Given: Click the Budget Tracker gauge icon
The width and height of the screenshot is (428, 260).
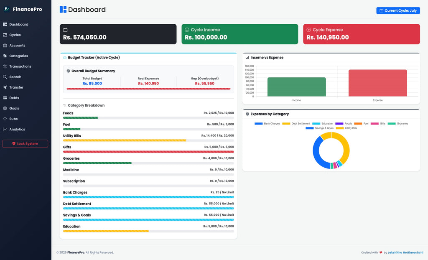Looking at the screenshot, I should (x=65, y=58).
